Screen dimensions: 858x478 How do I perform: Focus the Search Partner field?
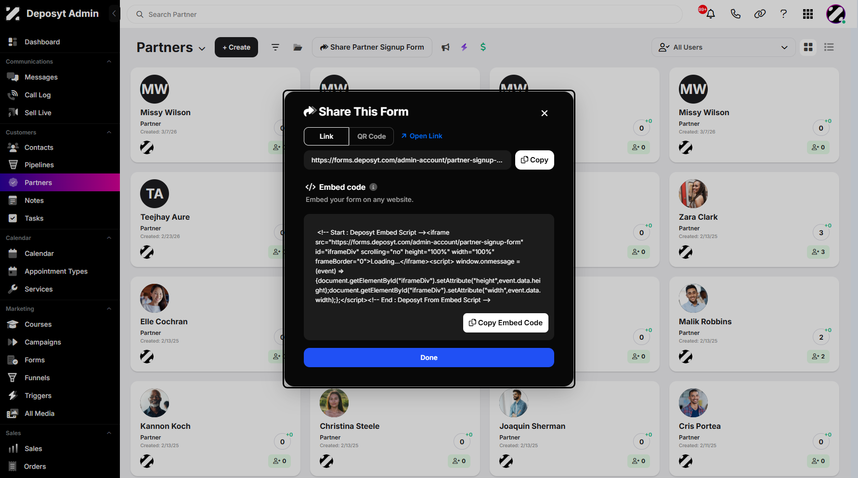click(404, 14)
